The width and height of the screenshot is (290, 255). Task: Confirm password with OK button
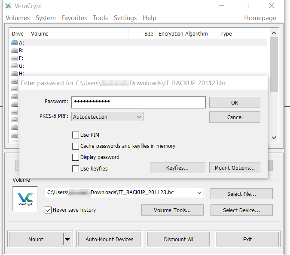click(235, 102)
